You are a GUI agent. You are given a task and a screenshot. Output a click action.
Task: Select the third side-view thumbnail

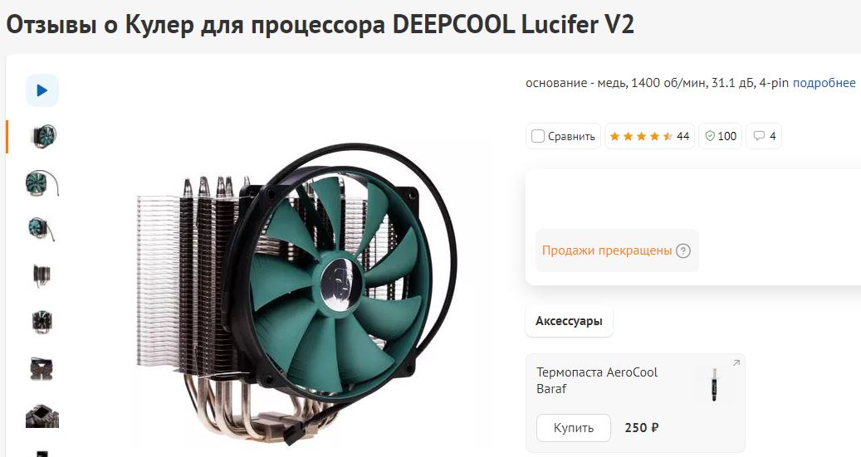click(x=42, y=229)
